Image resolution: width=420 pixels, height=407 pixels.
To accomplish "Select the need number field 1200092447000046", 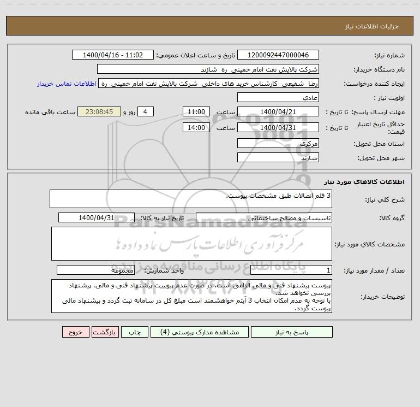I will [x=278, y=55].
